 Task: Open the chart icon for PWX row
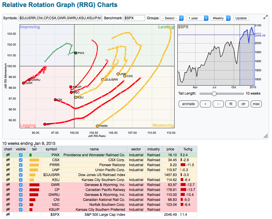coord(8,155)
